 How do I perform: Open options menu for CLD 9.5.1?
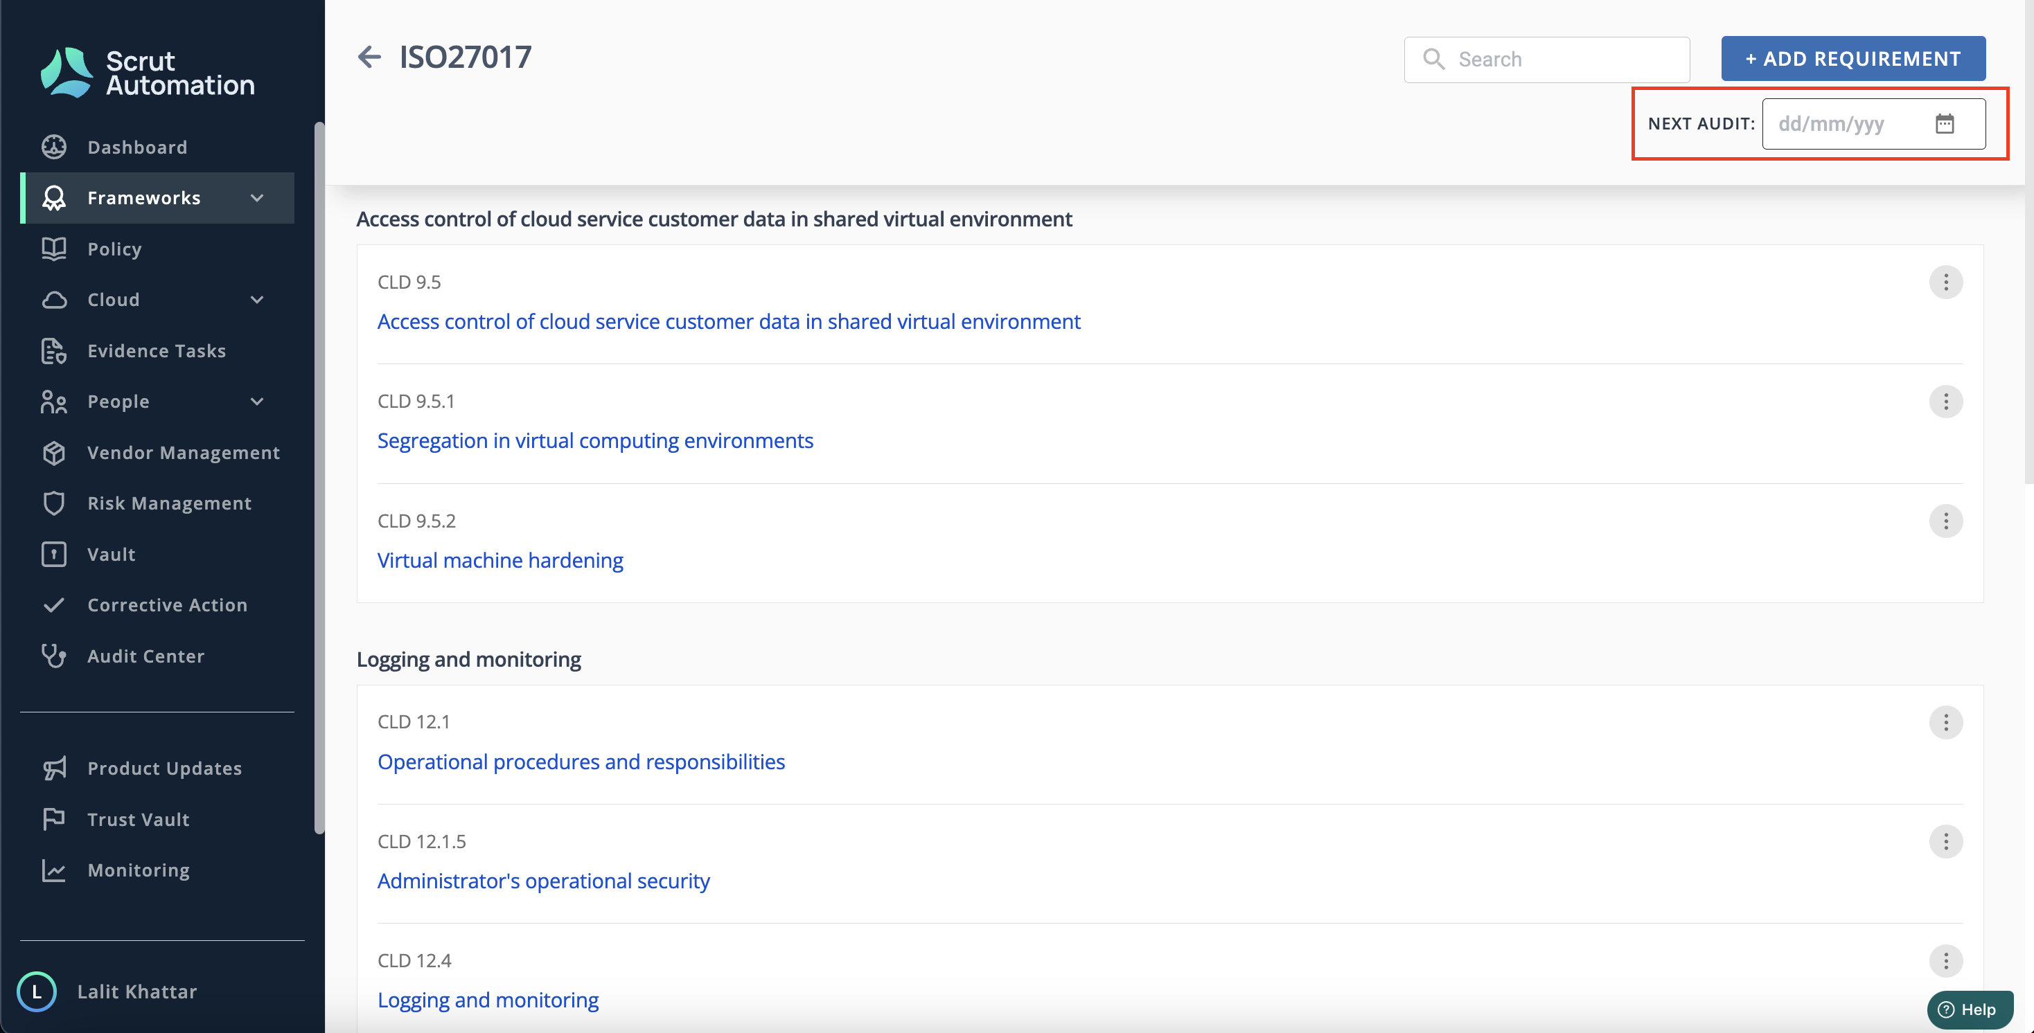click(1945, 402)
